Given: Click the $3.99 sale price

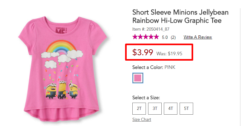Looking at the screenshot, I should pos(143,52).
